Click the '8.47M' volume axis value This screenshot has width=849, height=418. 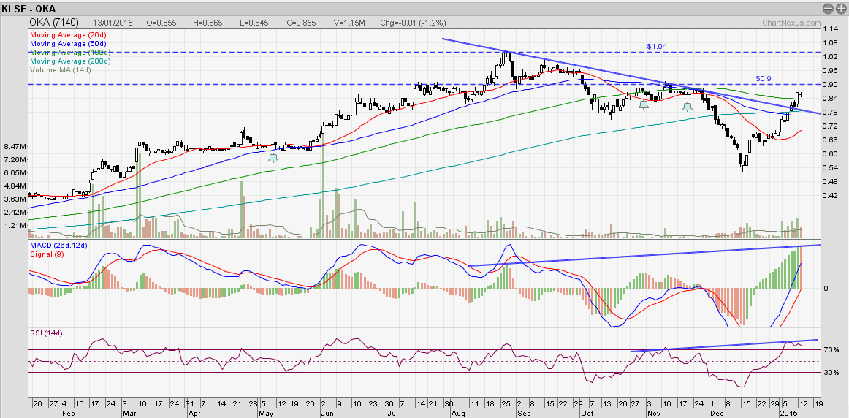[14, 147]
